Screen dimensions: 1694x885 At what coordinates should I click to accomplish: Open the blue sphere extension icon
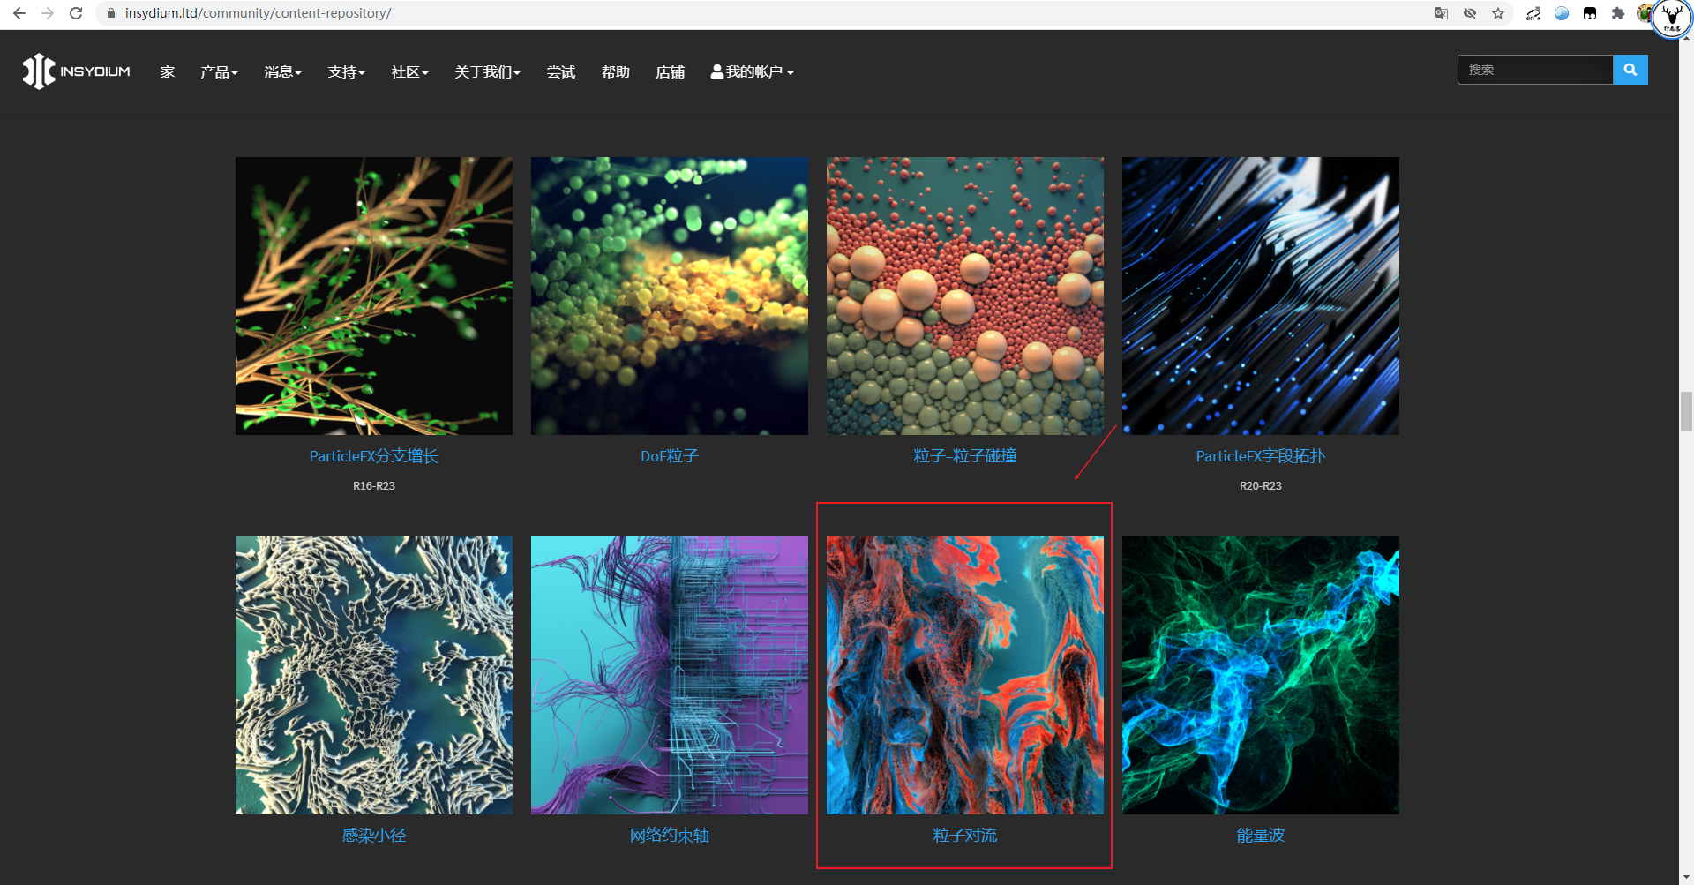pyautogui.click(x=1562, y=13)
